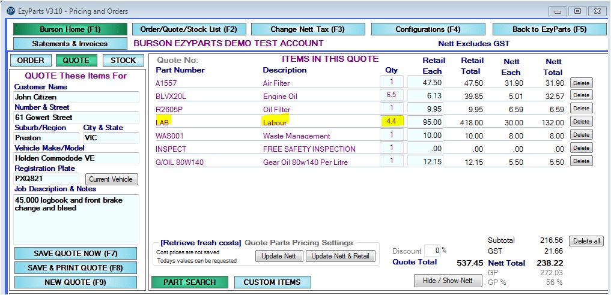Viewport: 611px width, 295px height.
Task: Delete the WAS001 Waste Management row
Action: [582, 135]
